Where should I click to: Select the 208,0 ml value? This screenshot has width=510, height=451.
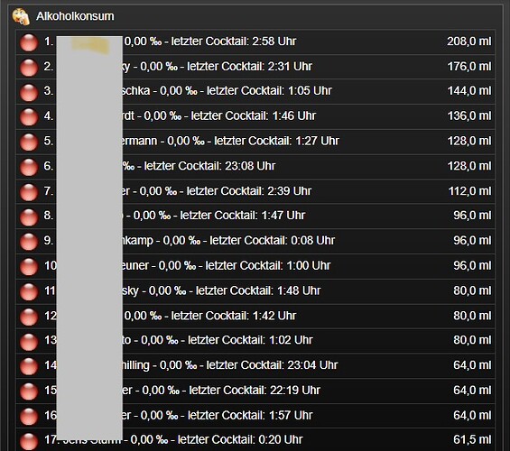469,41
